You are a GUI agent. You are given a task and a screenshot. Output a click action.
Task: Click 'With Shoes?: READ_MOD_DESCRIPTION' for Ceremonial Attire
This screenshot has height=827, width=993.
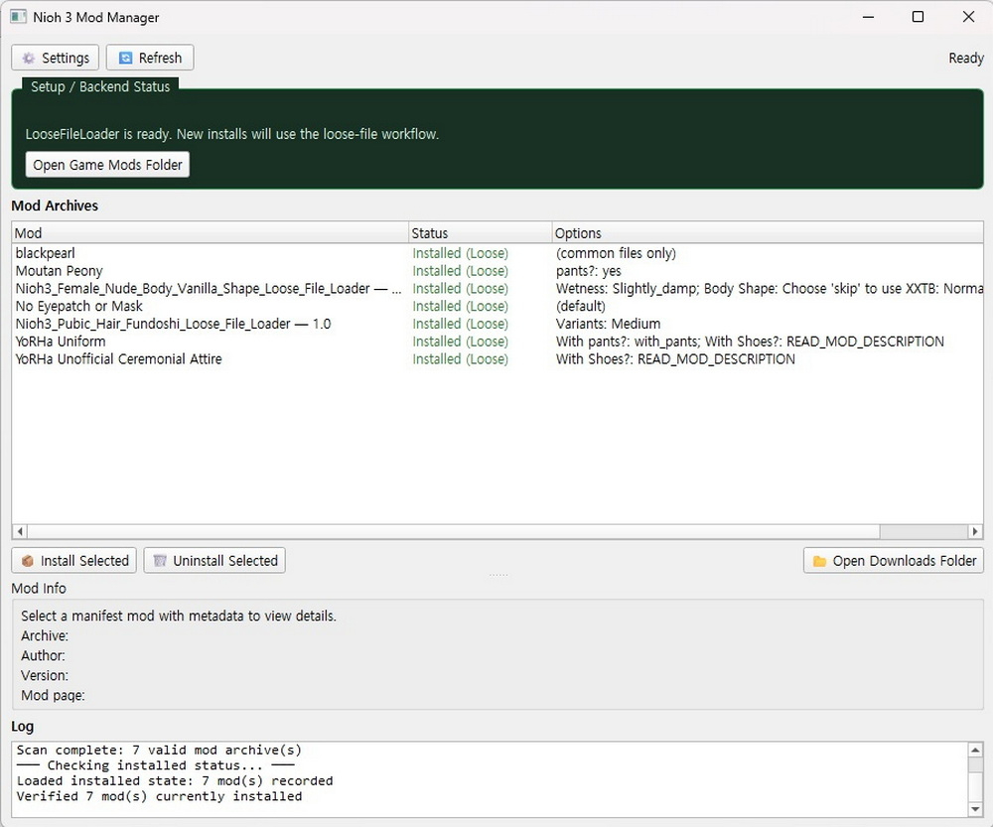675,359
